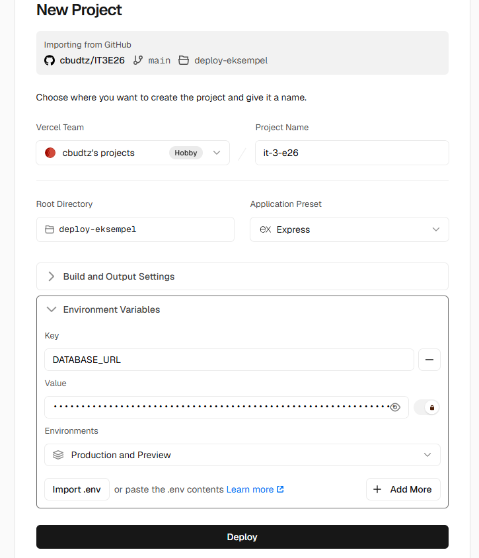
Task: Click the Hobby plan badge
Action: pos(186,153)
